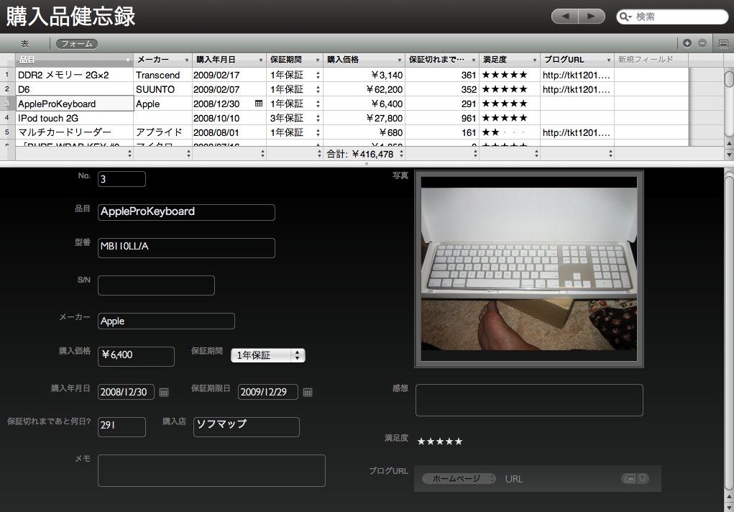Click the empty メモ field
This screenshot has height=512, width=734.
[x=211, y=470]
